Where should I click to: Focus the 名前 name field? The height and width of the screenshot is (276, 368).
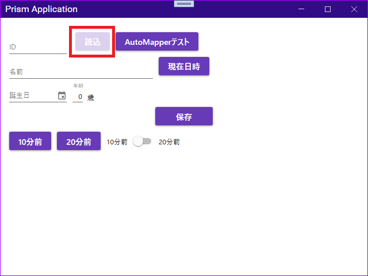pyautogui.click(x=81, y=72)
